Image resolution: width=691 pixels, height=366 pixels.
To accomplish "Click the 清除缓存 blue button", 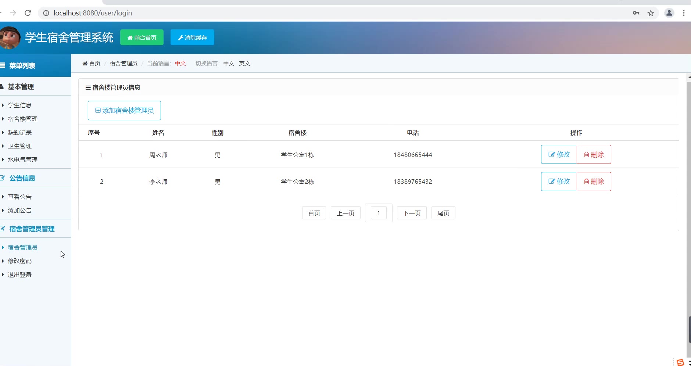I will coord(192,37).
